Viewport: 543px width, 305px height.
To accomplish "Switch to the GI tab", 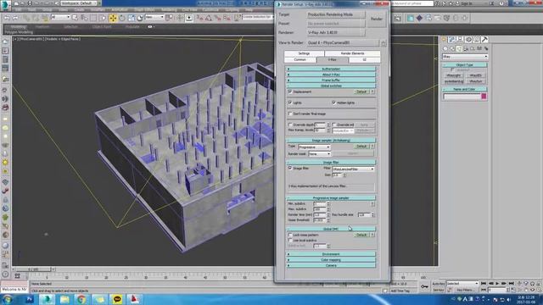I will (364, 60).
